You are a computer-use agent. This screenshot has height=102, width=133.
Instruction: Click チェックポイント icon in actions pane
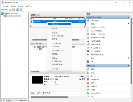click(x=88, y=93)
